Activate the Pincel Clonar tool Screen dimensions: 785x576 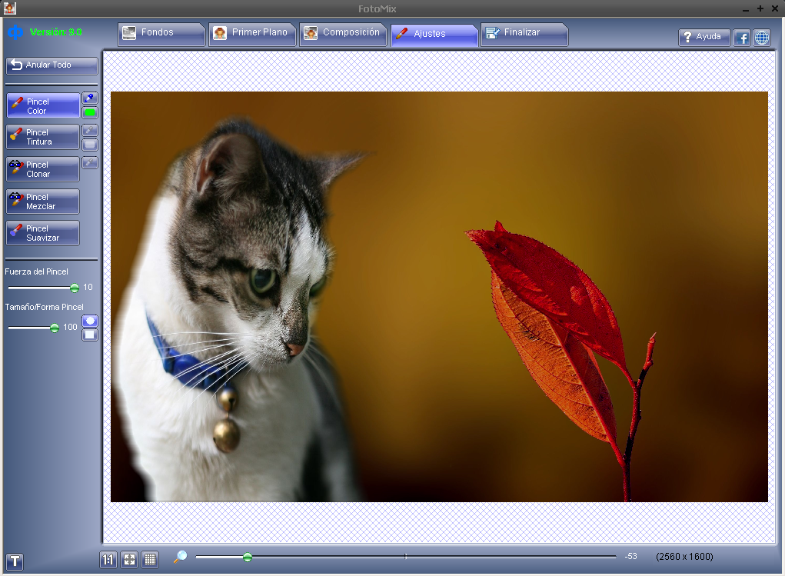coord(41,168)
